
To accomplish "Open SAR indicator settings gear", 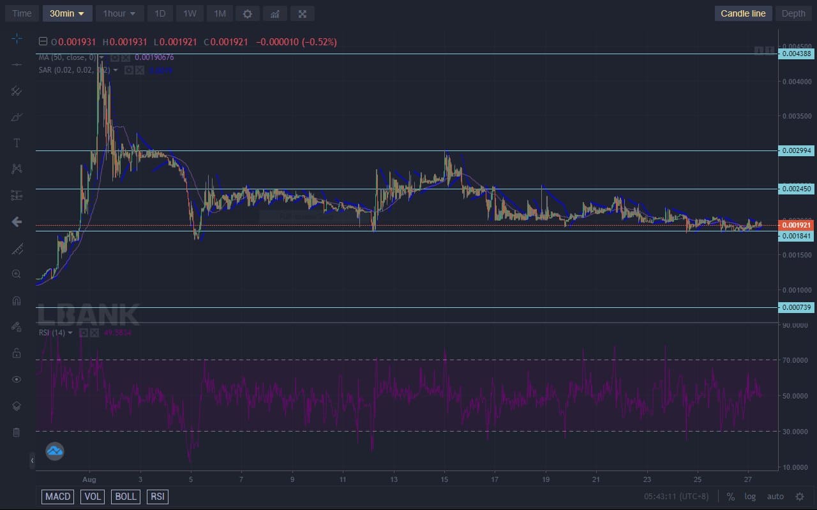I will [x=129, y=70].
